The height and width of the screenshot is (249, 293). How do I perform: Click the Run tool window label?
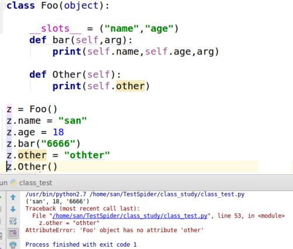(4, 183)
